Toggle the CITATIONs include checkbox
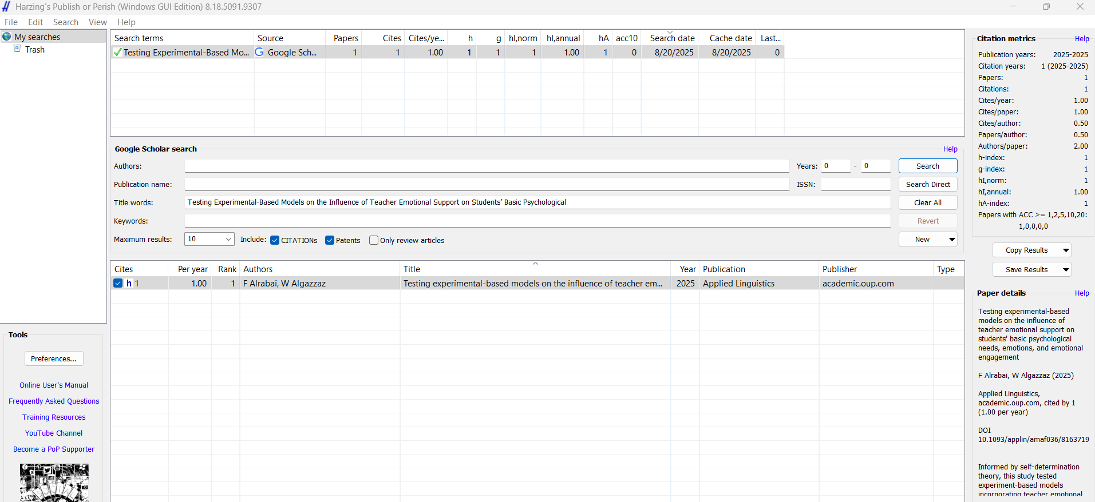This screenshot has height=502, width=1095. 275,240
